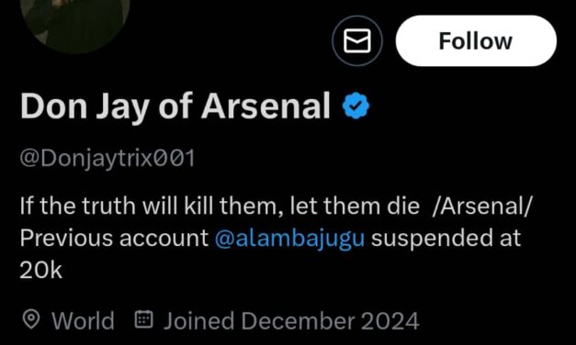Click the display name Don Jay of Arsenal

click(175, 106)
